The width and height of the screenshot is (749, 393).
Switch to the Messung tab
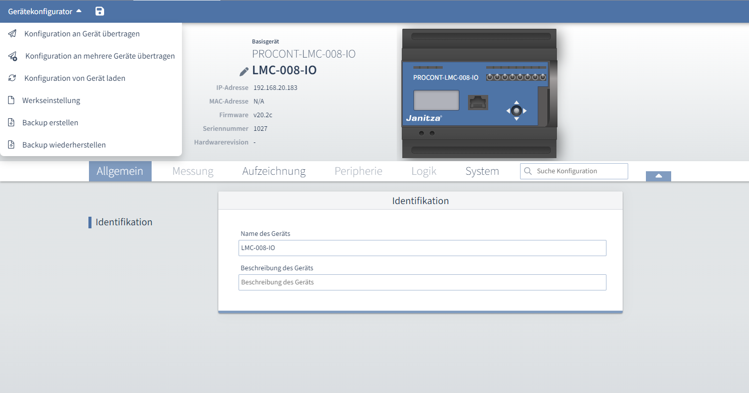tap(193, 171)
